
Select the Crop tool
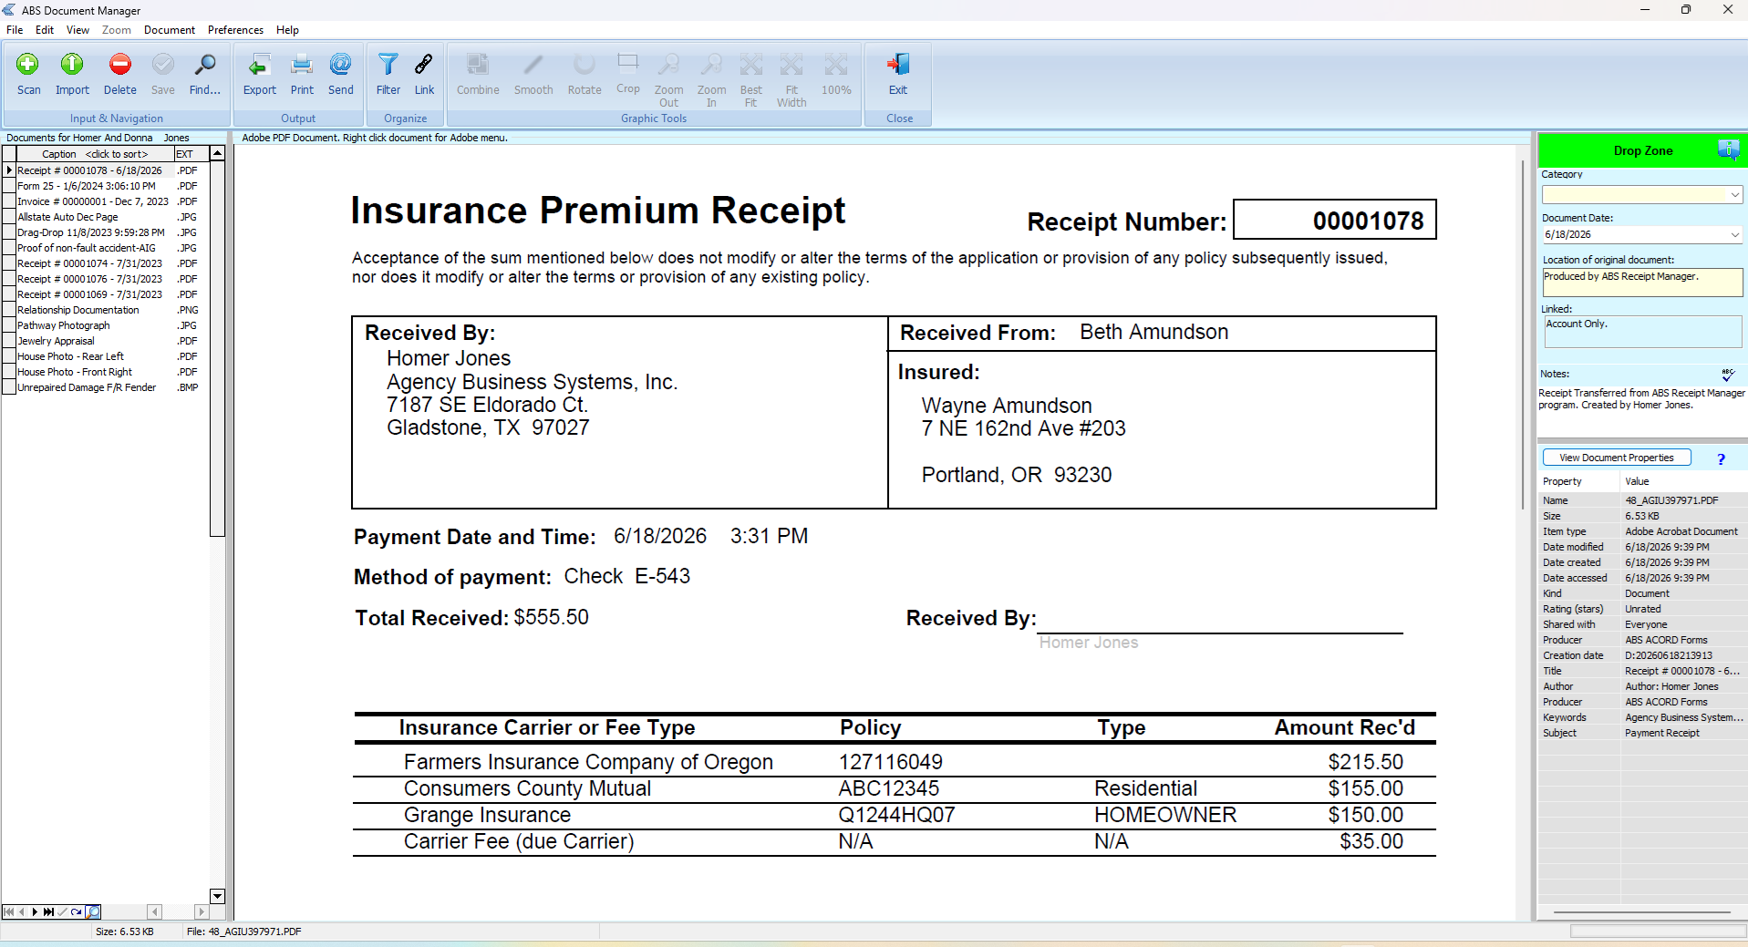[627, 64]
